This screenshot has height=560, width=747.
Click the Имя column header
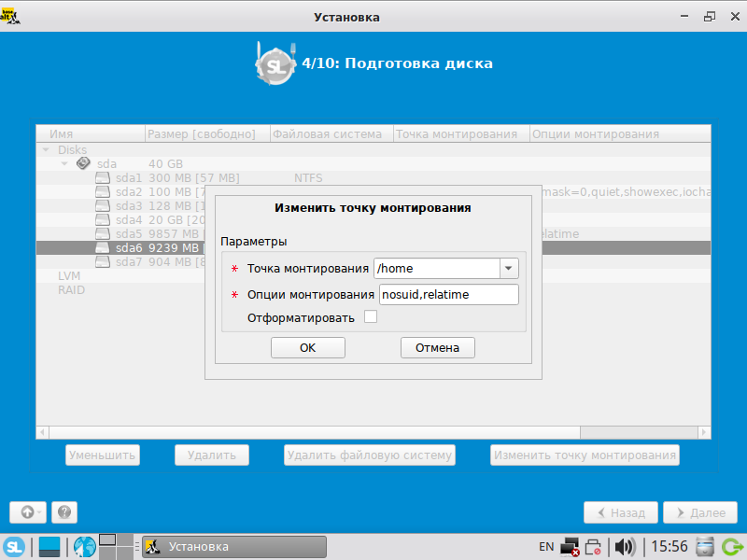pos(91,134)
